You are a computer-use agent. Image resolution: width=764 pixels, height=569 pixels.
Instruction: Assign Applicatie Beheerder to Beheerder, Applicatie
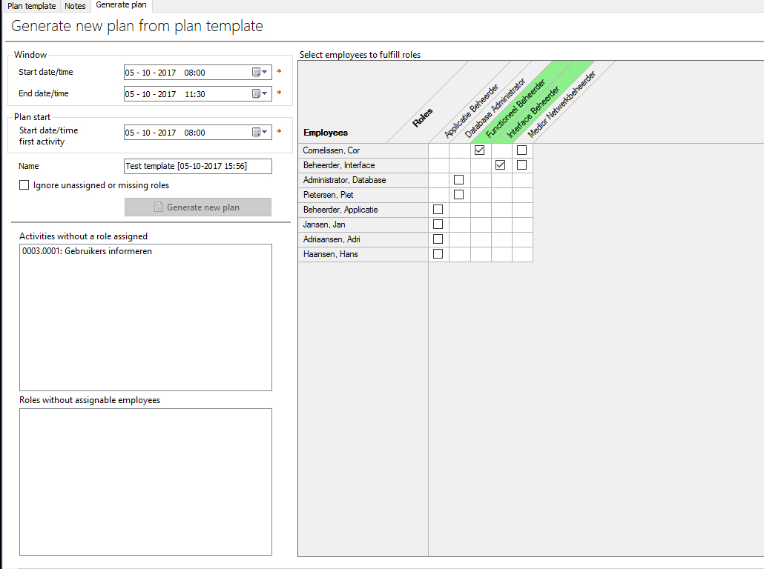pyautogui.click(x=438, y=210)
